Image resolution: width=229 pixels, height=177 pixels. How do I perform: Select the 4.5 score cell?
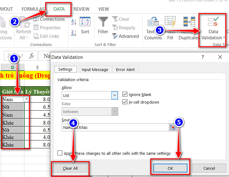37,115
